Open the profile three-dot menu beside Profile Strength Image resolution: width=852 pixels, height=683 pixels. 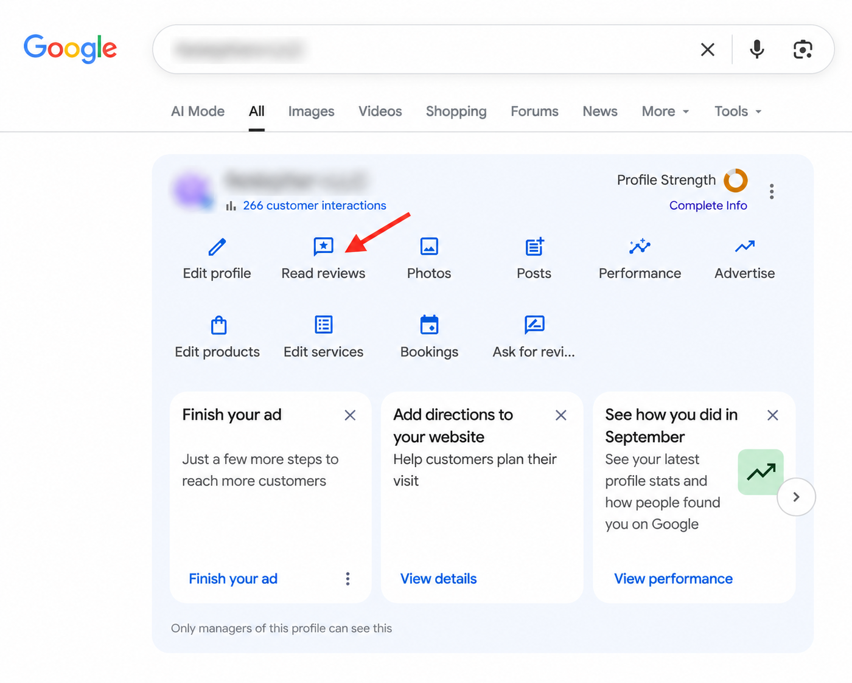pos(772,192)
